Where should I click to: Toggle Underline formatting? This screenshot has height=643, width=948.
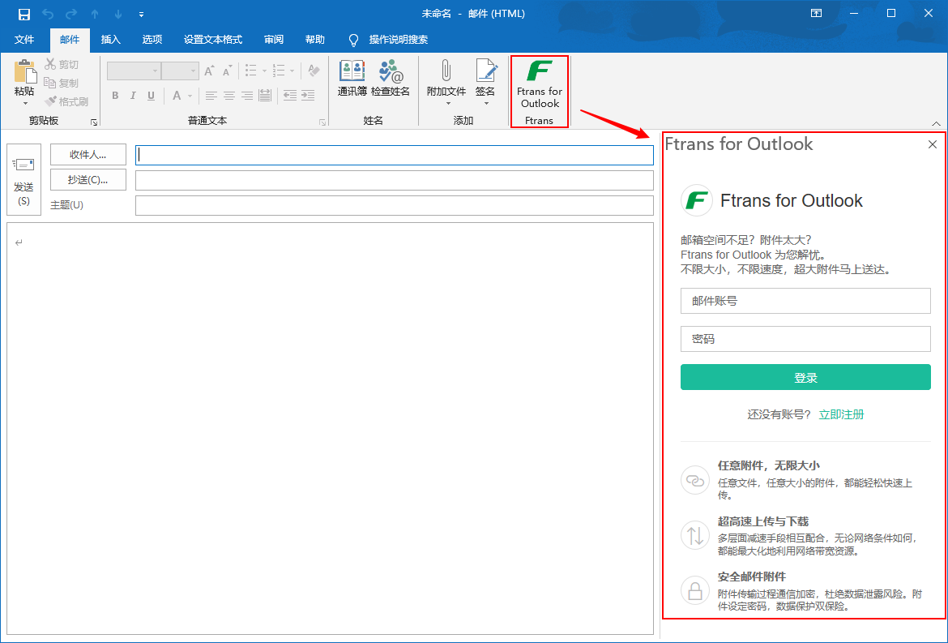[152, 95]
